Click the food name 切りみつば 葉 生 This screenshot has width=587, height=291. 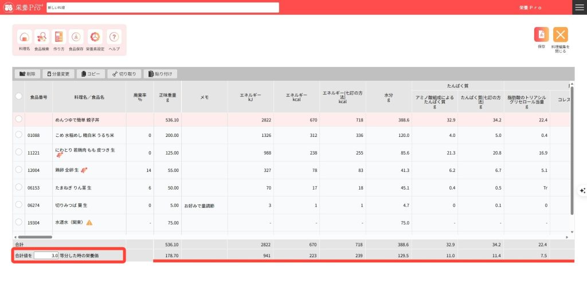pos(71,205)
